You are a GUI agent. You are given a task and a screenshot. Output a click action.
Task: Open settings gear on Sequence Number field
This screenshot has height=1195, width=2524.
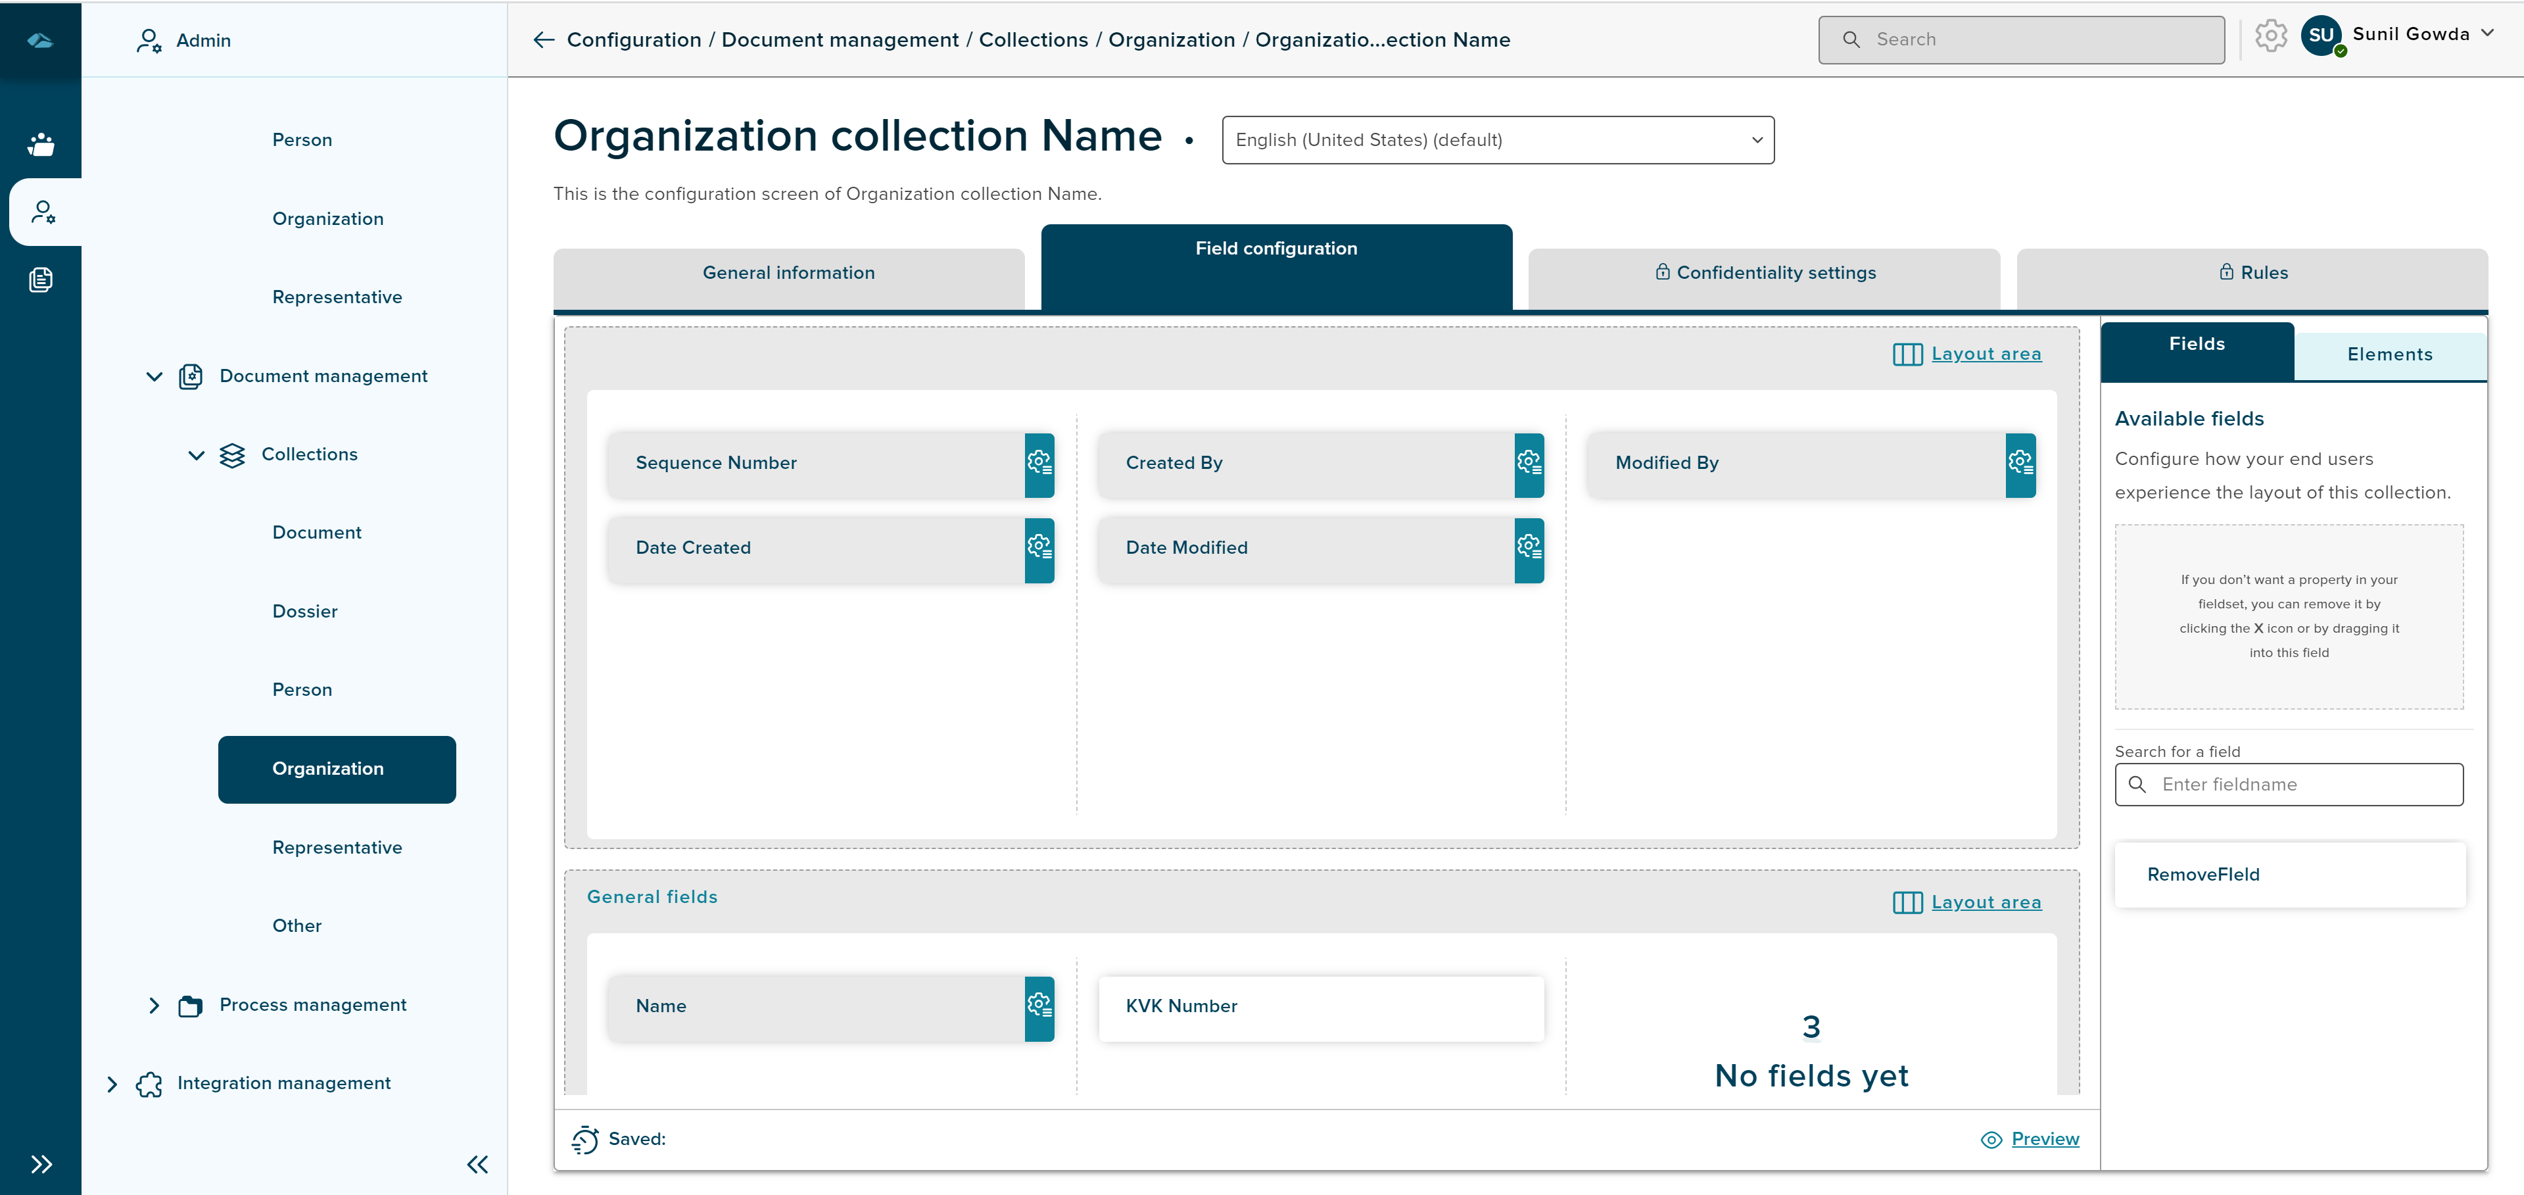click(x=1039, y=464)
